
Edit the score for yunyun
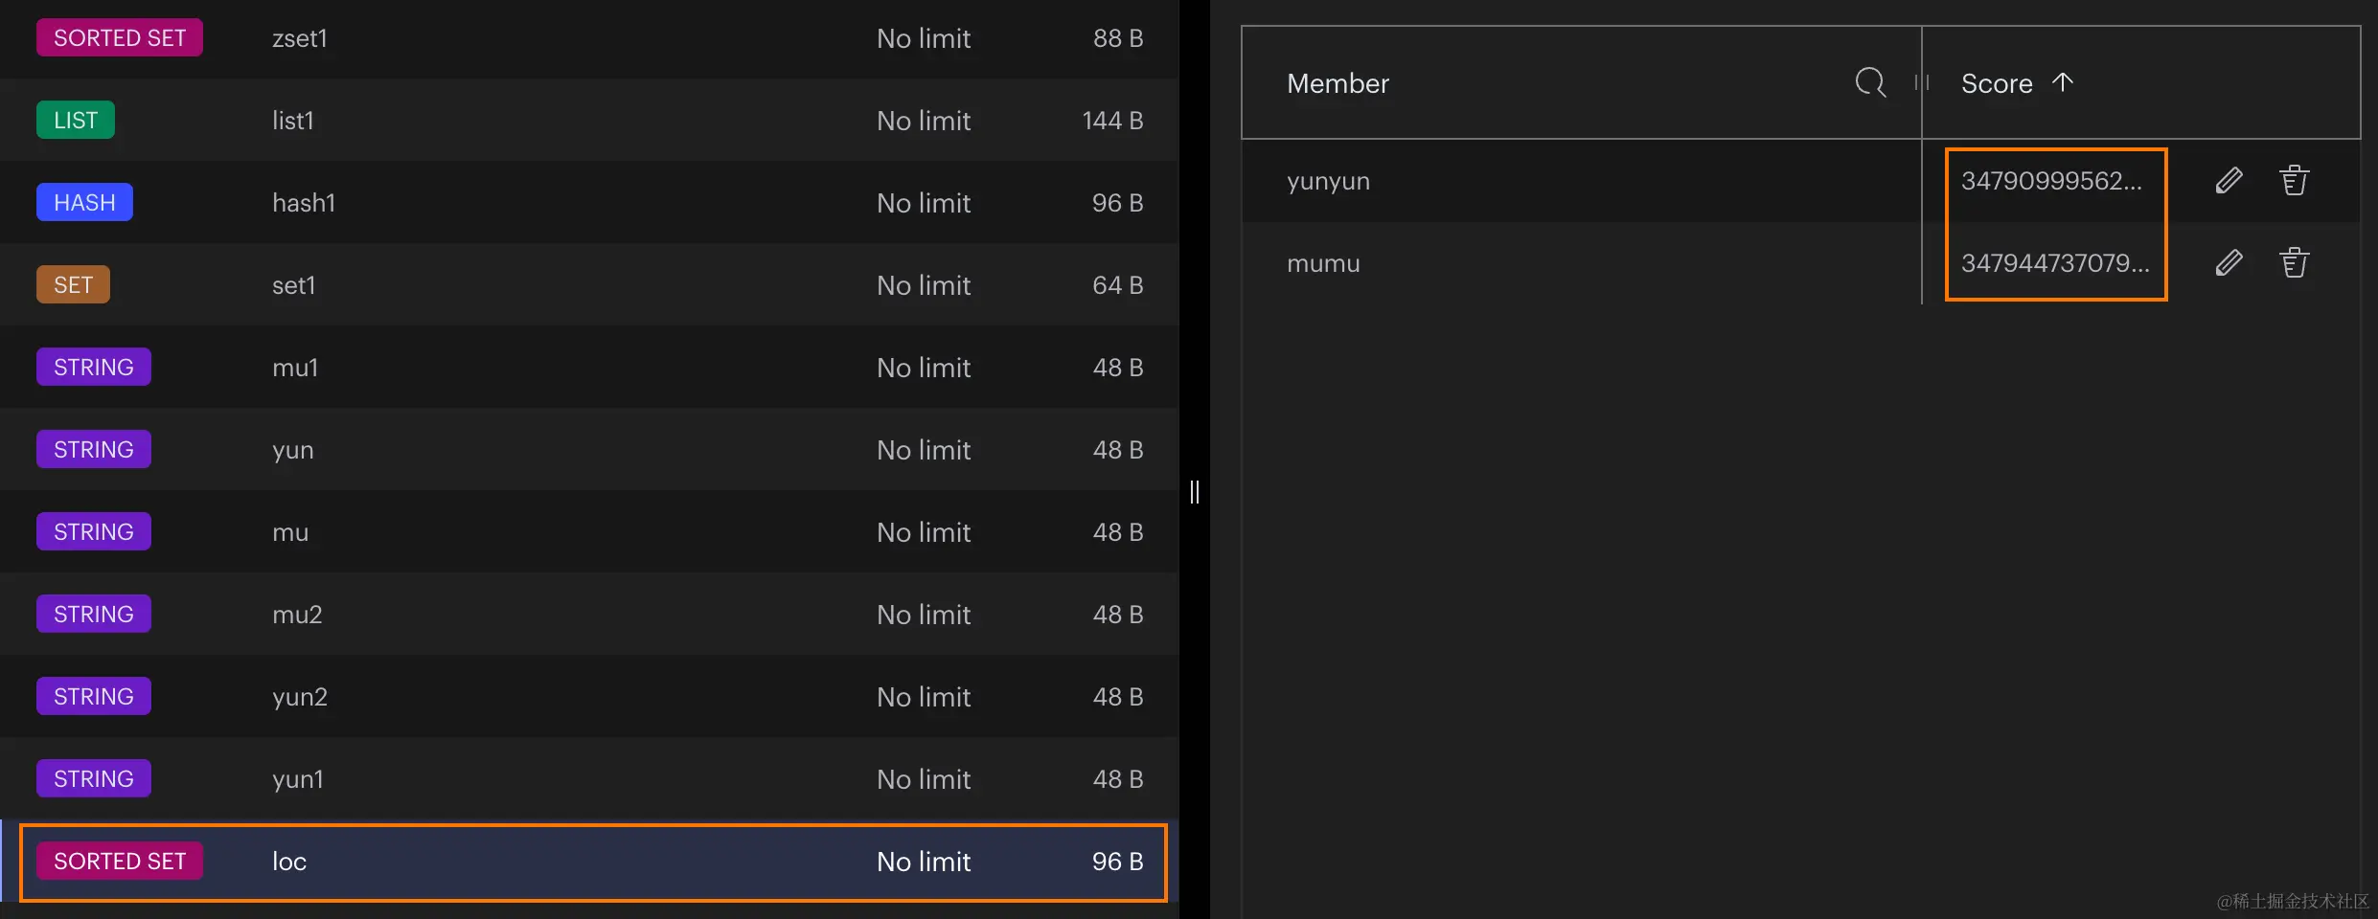point(2229,181)
